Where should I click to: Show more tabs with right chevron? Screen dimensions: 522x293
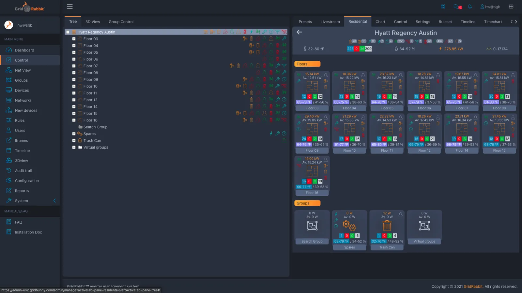(516, 22)
